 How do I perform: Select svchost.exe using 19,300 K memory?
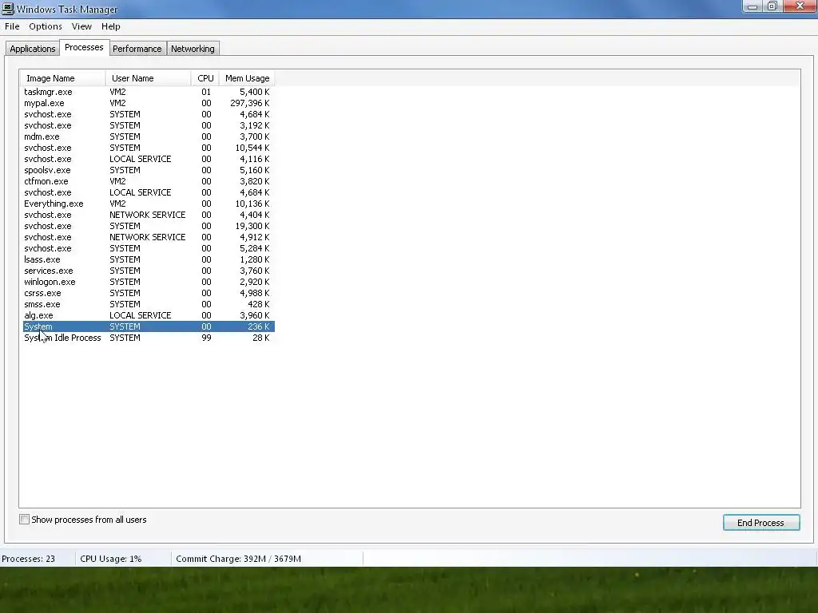pyautogui.click(x=148, y=226)
